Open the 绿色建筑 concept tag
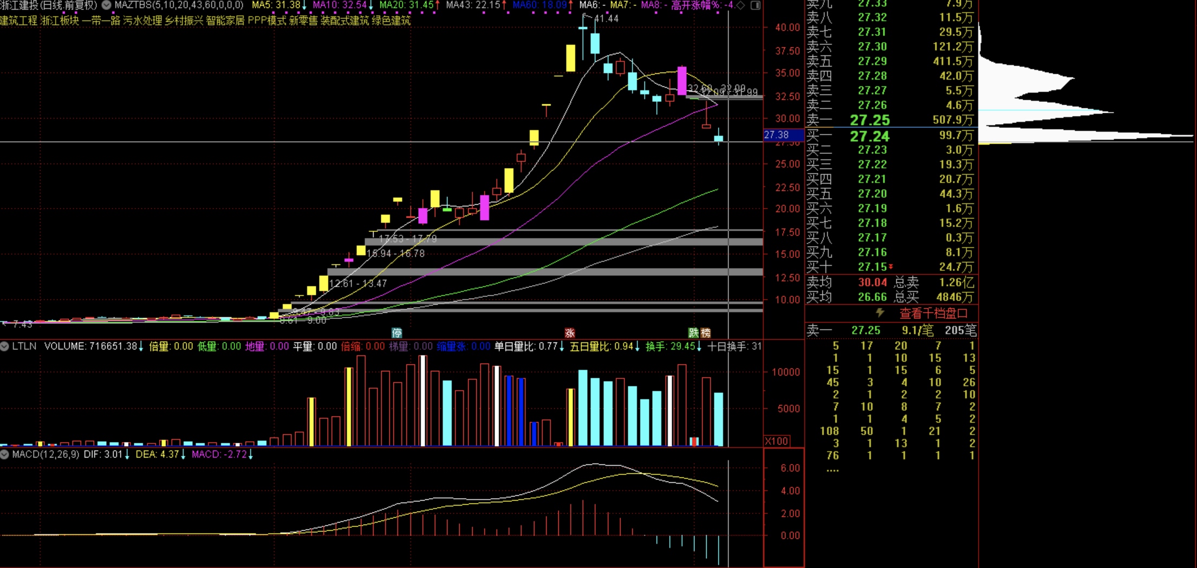 tap(391, 21)
